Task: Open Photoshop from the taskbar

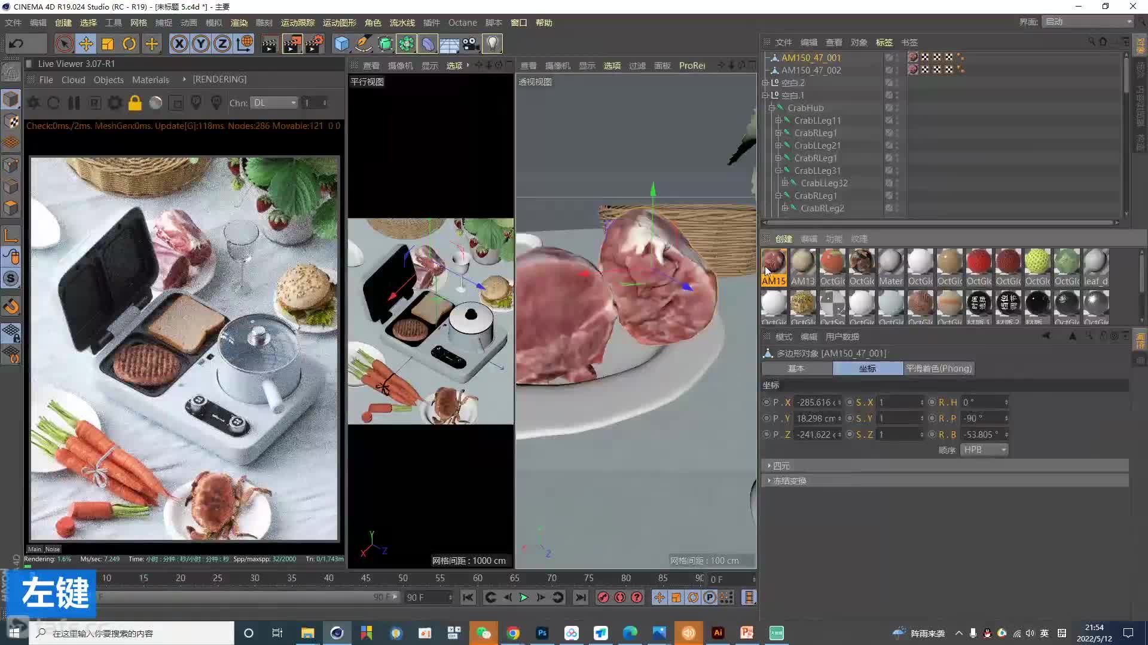Action: [542, 633]
